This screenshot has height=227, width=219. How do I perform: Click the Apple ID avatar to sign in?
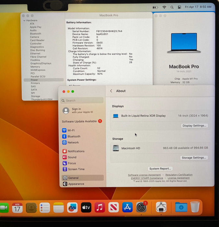[x=66, y=111]
